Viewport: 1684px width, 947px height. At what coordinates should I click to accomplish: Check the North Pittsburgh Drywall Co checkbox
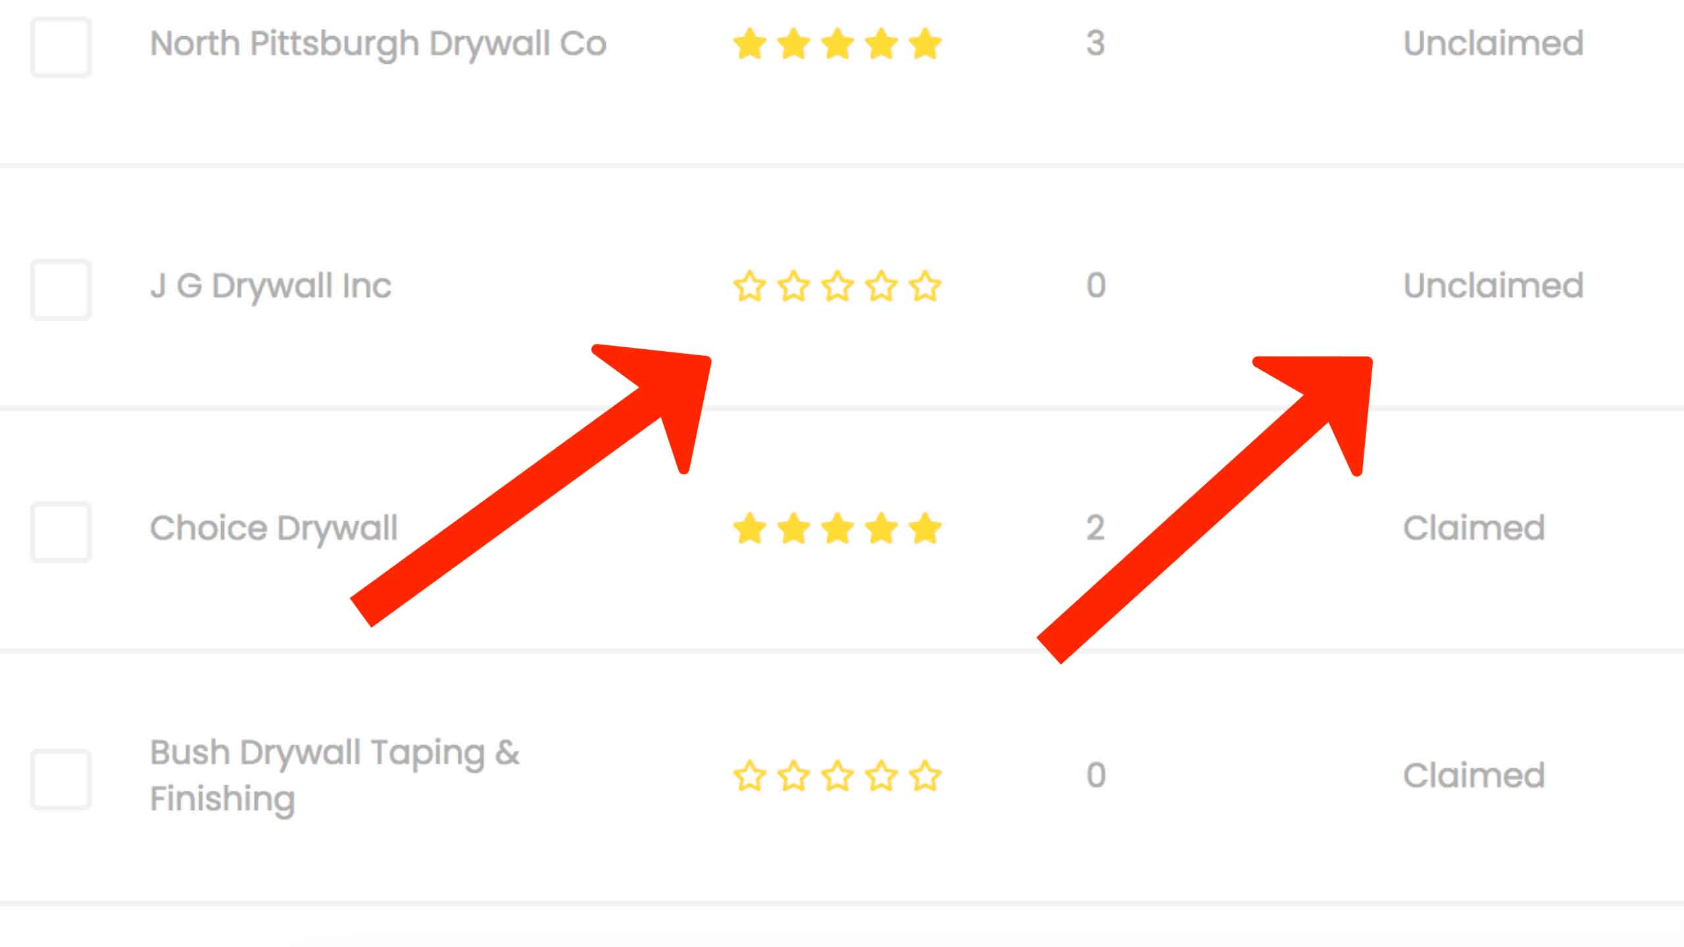tap(61, 47)
